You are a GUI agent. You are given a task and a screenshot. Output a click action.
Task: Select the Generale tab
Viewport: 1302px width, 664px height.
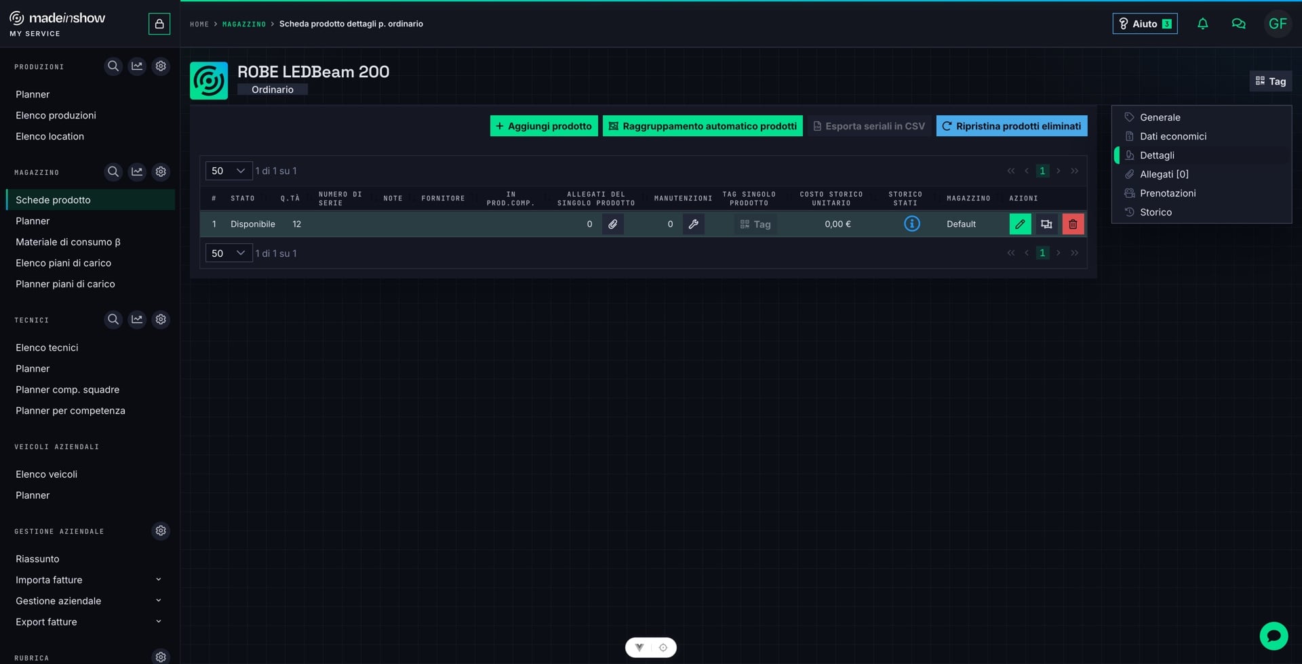pos(1202,117)
